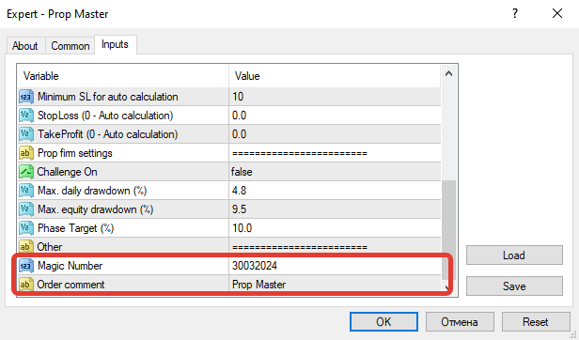579x340 pixels.
Task: Click the Variable column header
Action: pos(123,76)
